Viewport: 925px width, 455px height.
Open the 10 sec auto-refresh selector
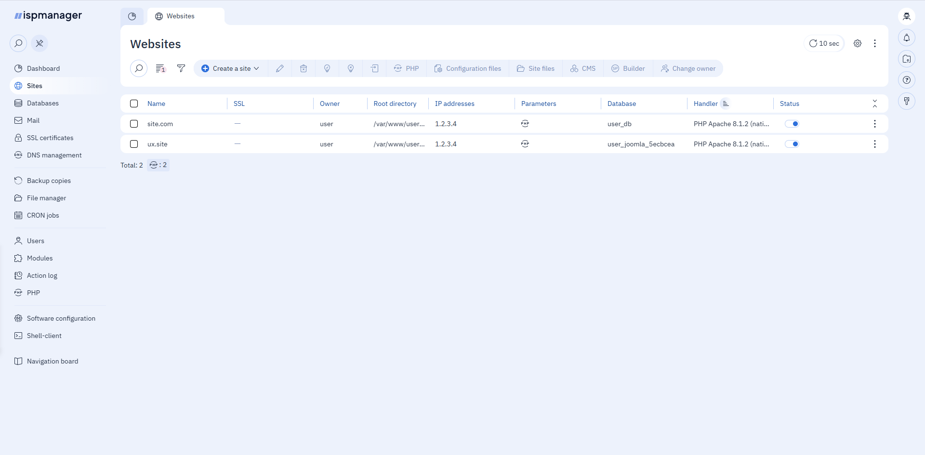click(x=824, y=43)
